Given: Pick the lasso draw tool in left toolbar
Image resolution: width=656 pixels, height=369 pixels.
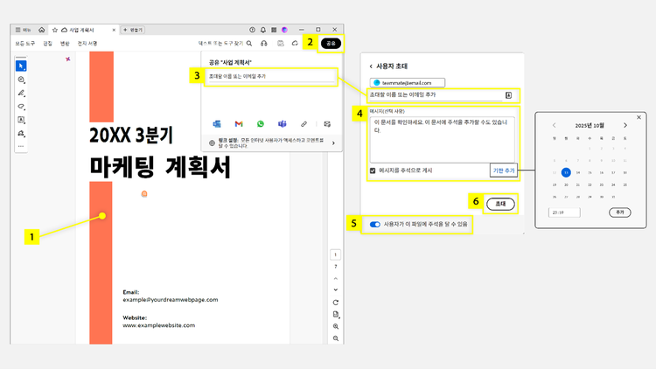Looking at the screenshot, I should [21, 107].
